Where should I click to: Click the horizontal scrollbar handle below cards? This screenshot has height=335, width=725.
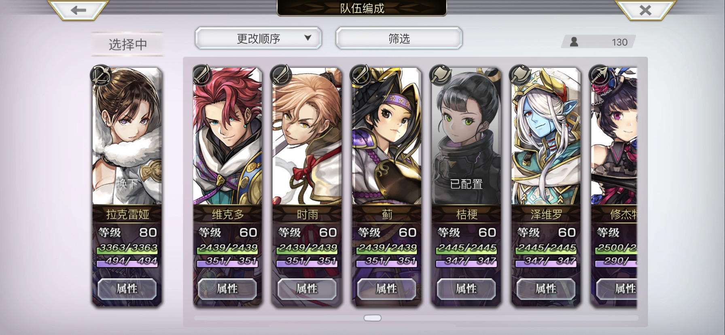tap(373, 318)
